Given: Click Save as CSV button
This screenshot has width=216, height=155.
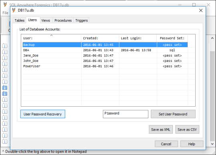Looking at the screenshot, I should (187, 129).
